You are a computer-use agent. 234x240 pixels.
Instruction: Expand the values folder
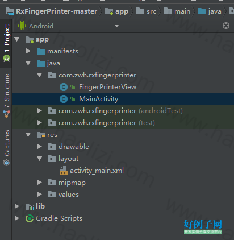pos(40,195)
